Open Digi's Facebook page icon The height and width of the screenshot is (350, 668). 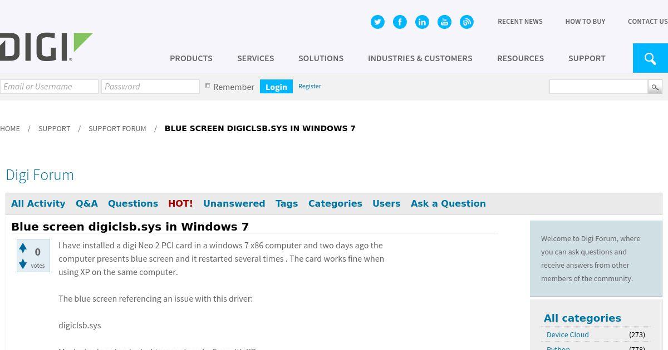tap(400, 22)
